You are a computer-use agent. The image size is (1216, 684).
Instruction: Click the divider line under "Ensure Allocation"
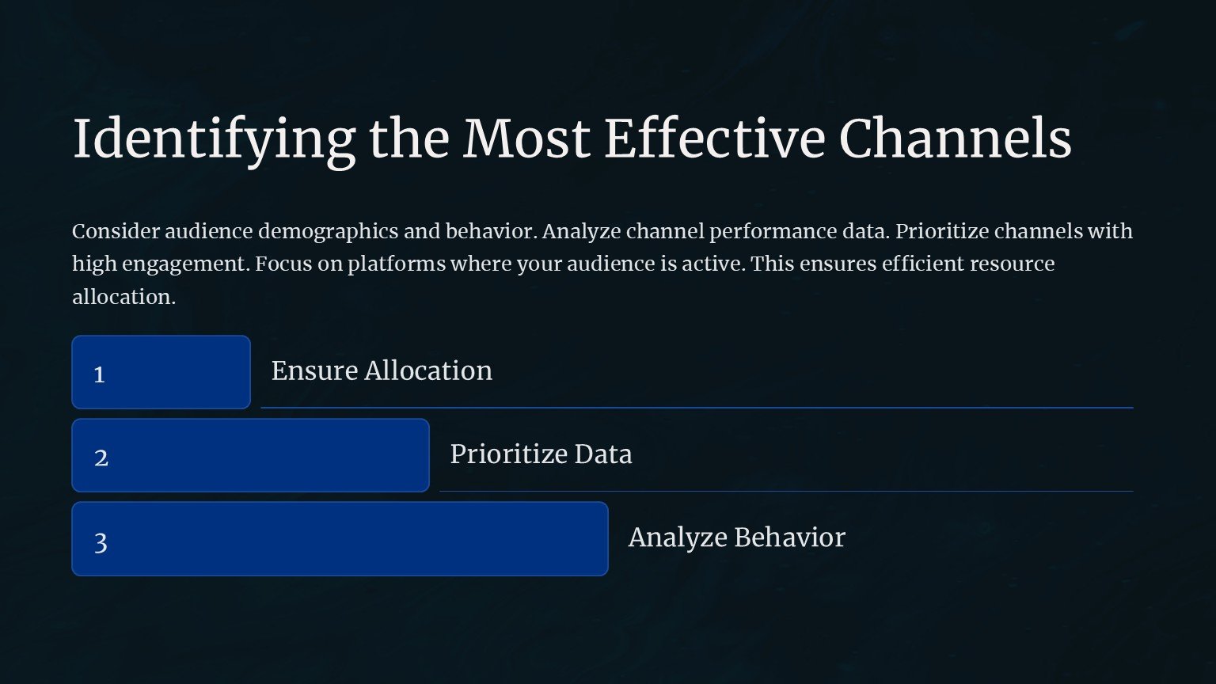point(697,408)
